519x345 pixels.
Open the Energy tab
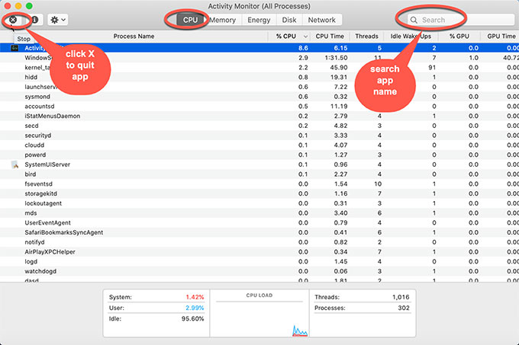click(x=258, y=20)
